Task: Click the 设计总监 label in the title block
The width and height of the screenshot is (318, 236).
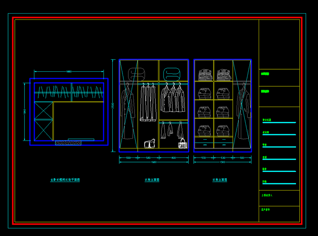Action: click(x=267, y=120)
